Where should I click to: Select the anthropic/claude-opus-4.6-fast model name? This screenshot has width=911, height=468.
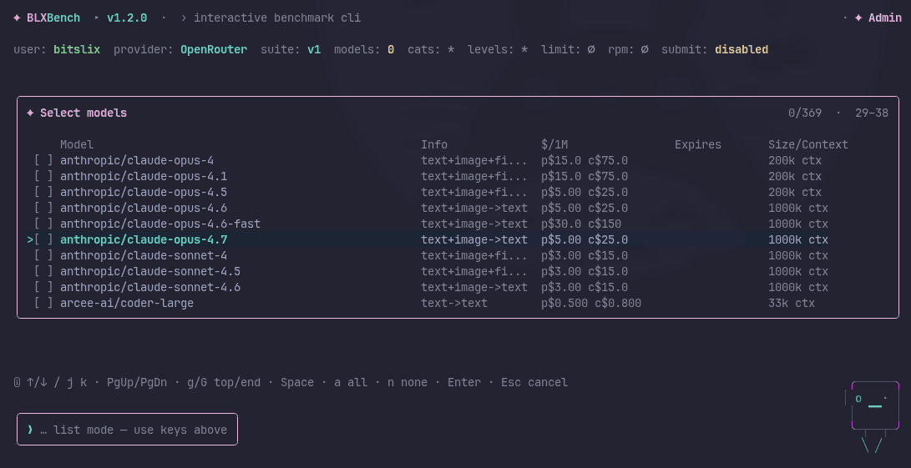pos(160,224)
